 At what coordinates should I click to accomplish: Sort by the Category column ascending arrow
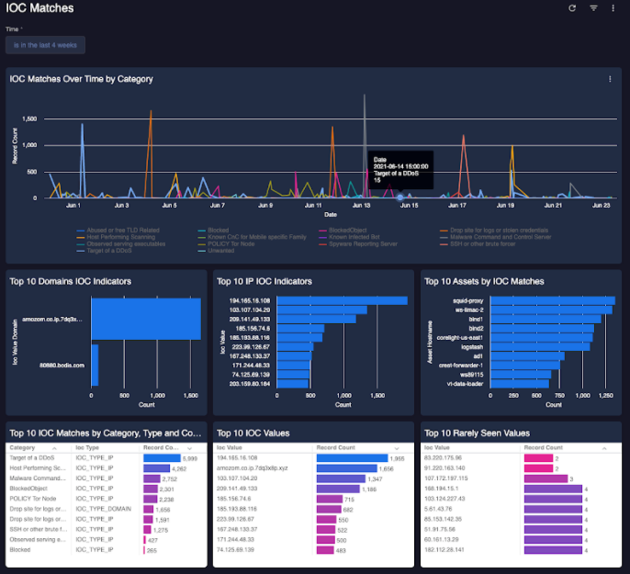pyautogui.click(x=54, y=448)
